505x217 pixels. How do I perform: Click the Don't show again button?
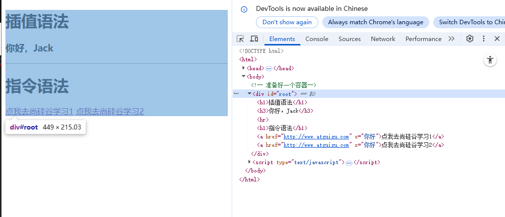pyautogui.click(x=287, y=22)
